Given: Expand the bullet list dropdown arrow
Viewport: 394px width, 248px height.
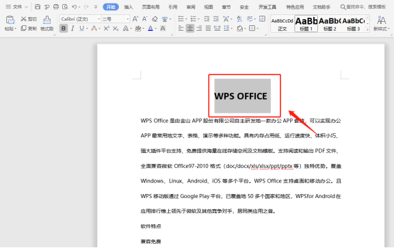Looking at the screenshot, I should coord(186,19).
